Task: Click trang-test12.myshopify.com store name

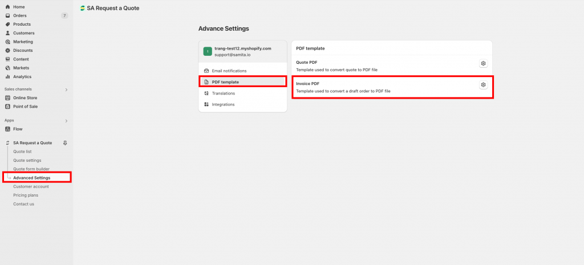Action: coord(243,48)
